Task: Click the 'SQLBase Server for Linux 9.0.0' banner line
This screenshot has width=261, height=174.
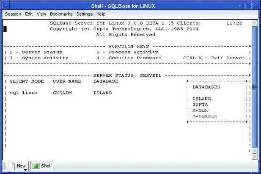Action: pos(125,23)
